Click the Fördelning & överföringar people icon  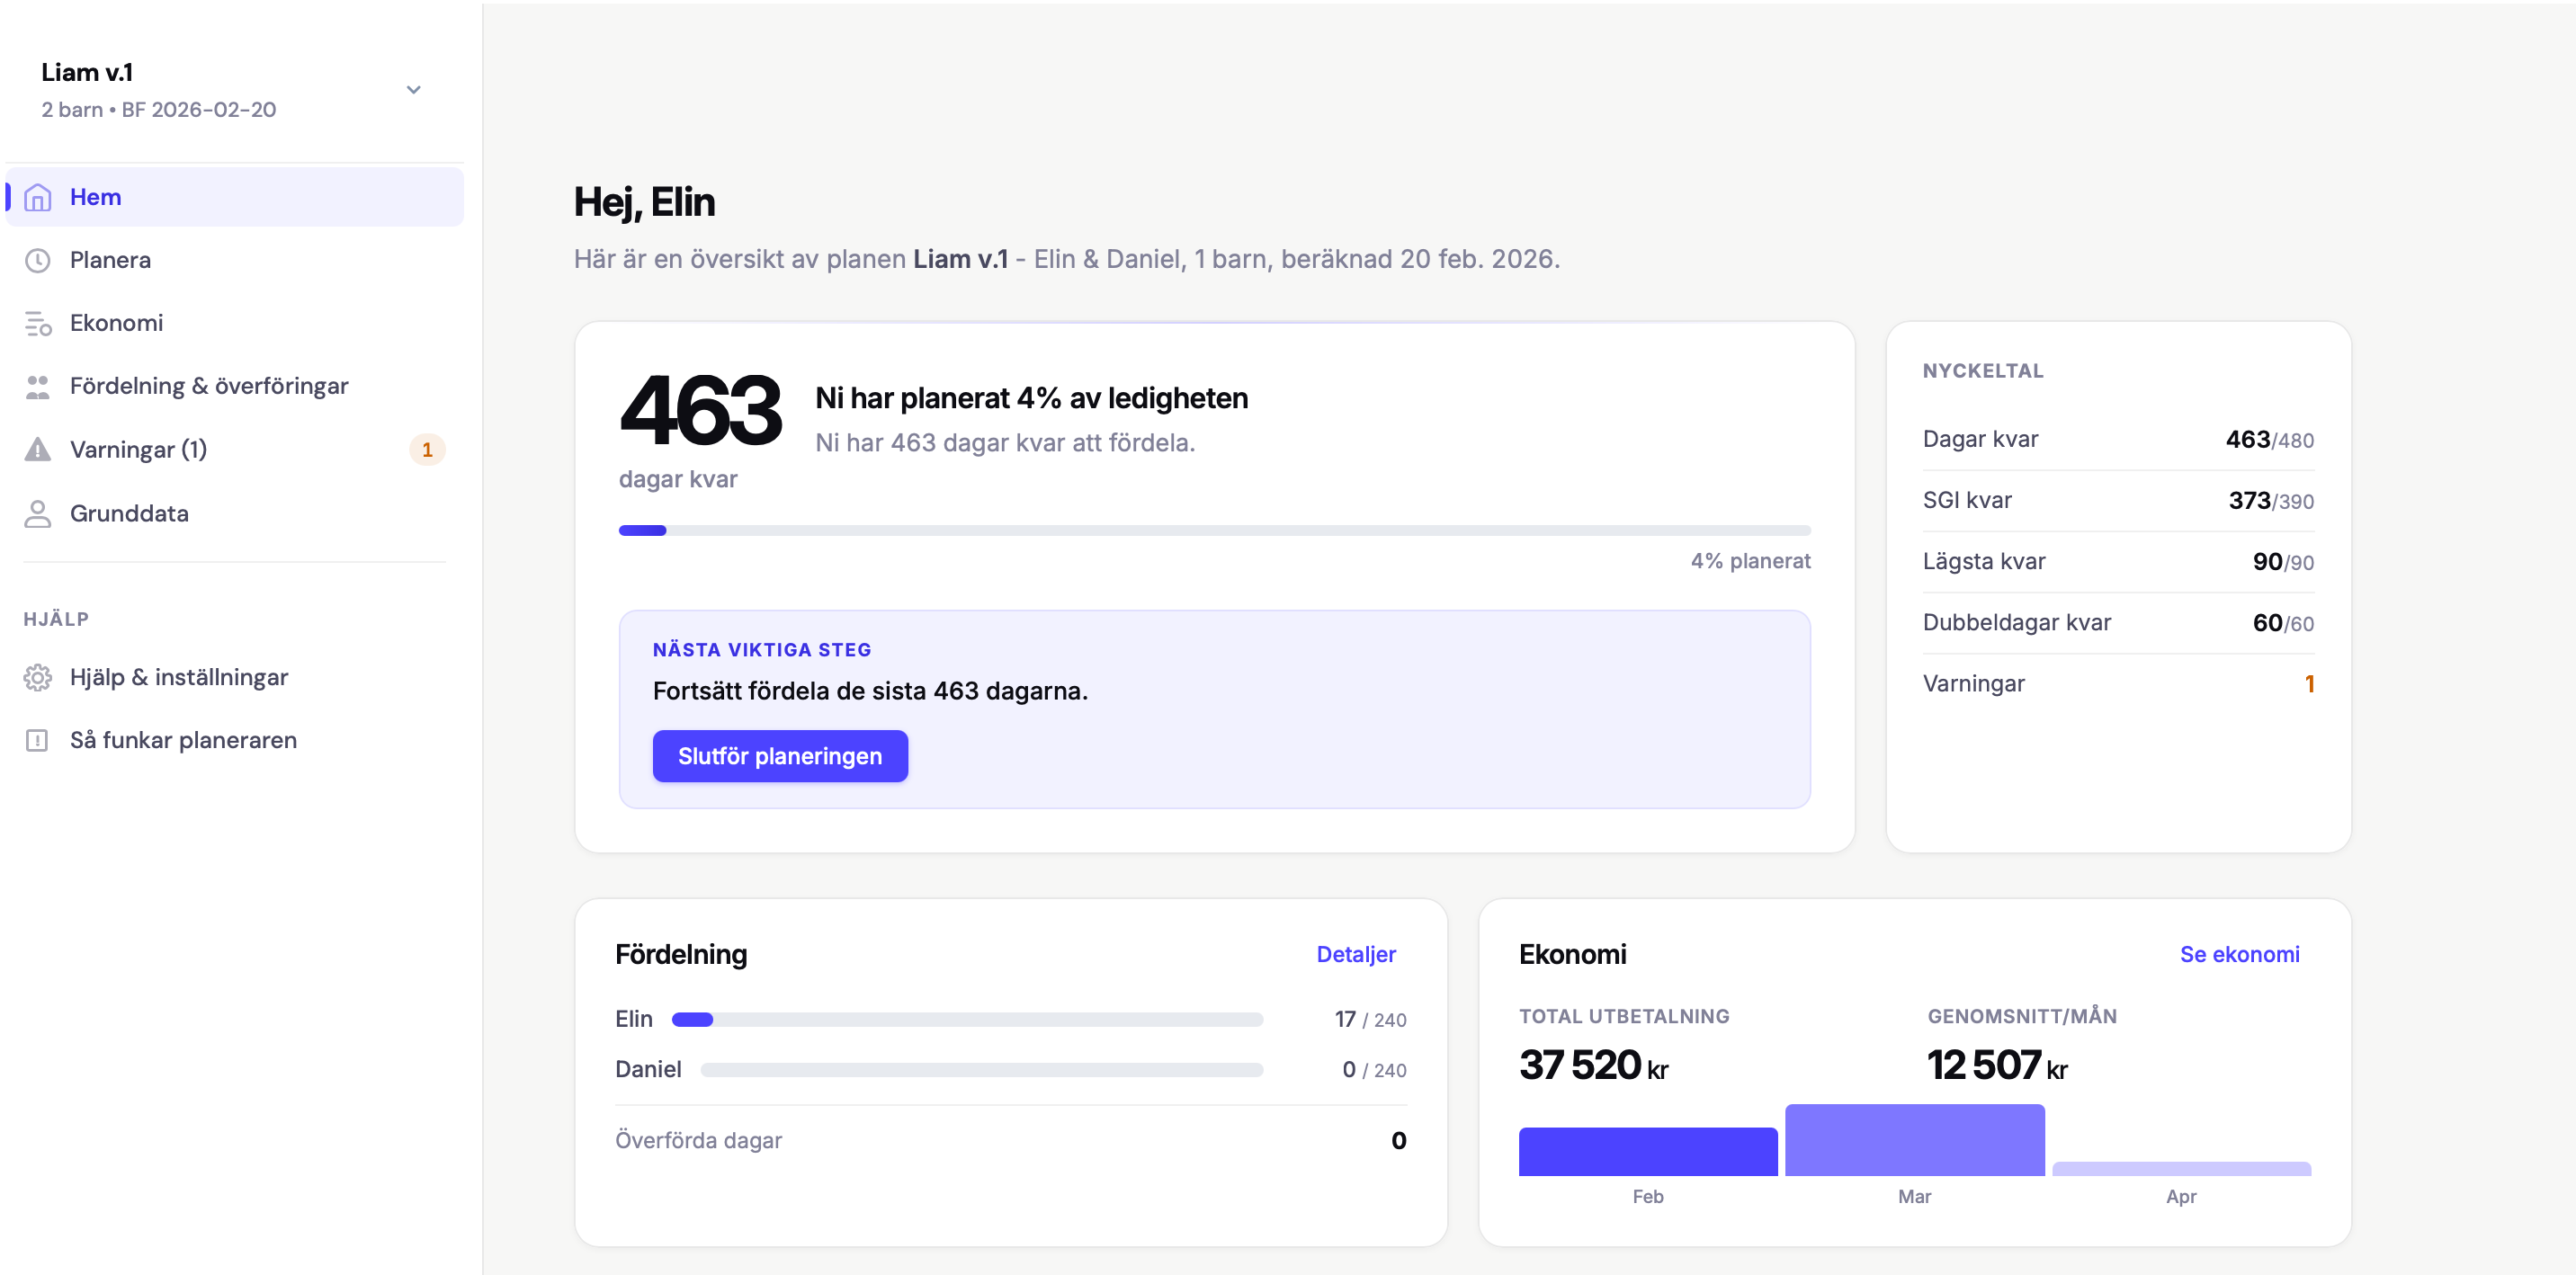pyautogui.click(x=38, y=387)
